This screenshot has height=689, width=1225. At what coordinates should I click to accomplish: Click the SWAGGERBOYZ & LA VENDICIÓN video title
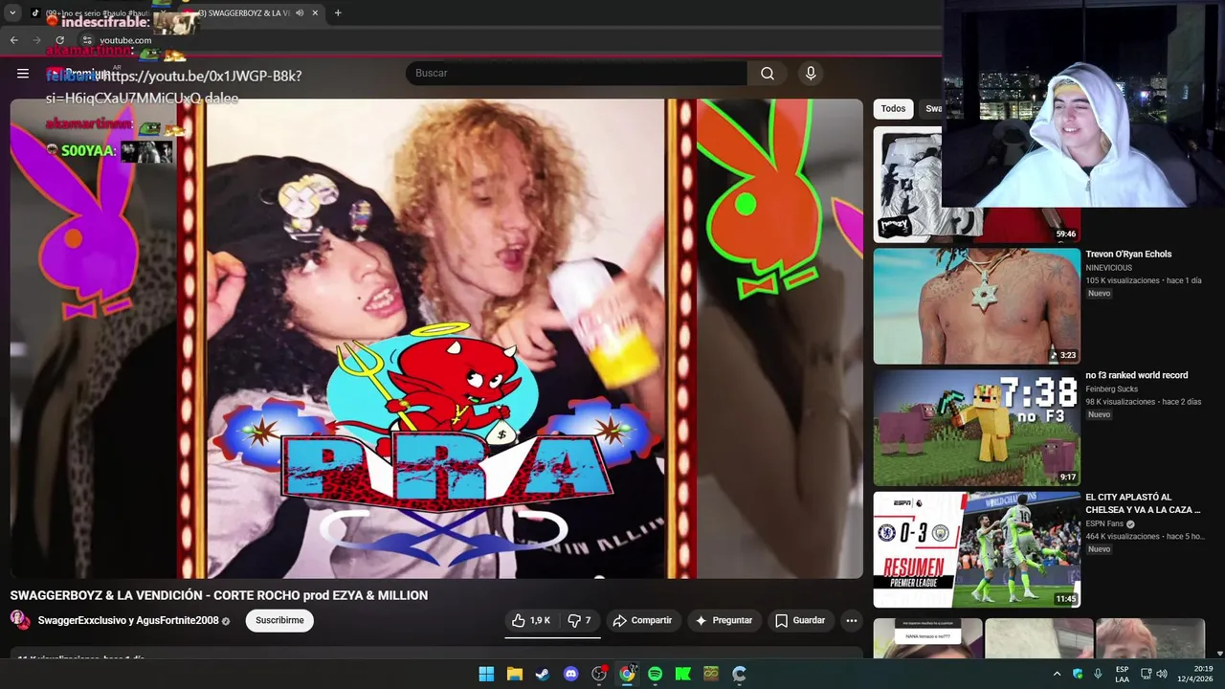219,595
